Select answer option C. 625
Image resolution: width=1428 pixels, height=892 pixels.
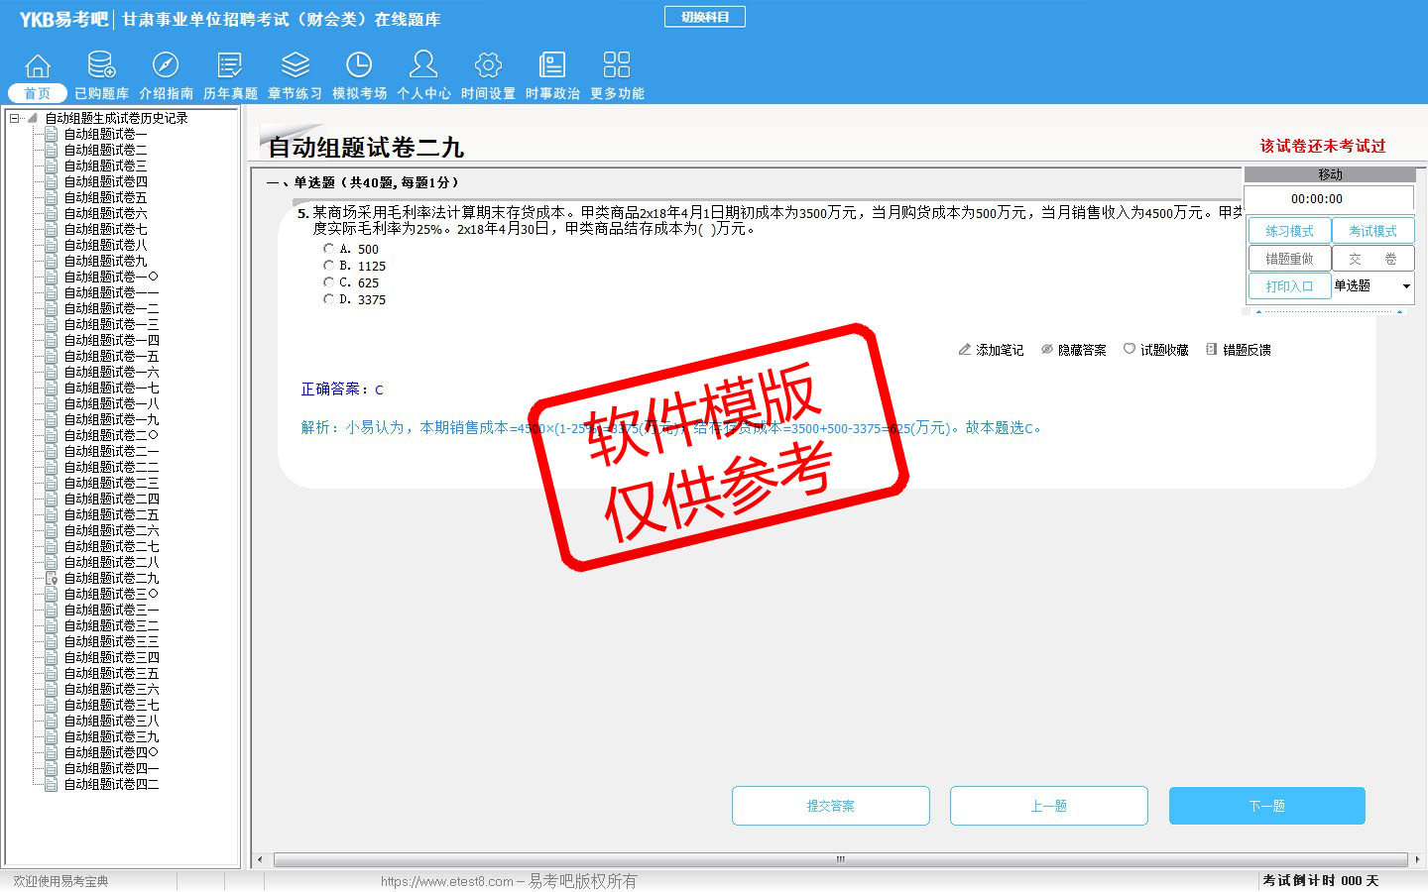point(328,282)
